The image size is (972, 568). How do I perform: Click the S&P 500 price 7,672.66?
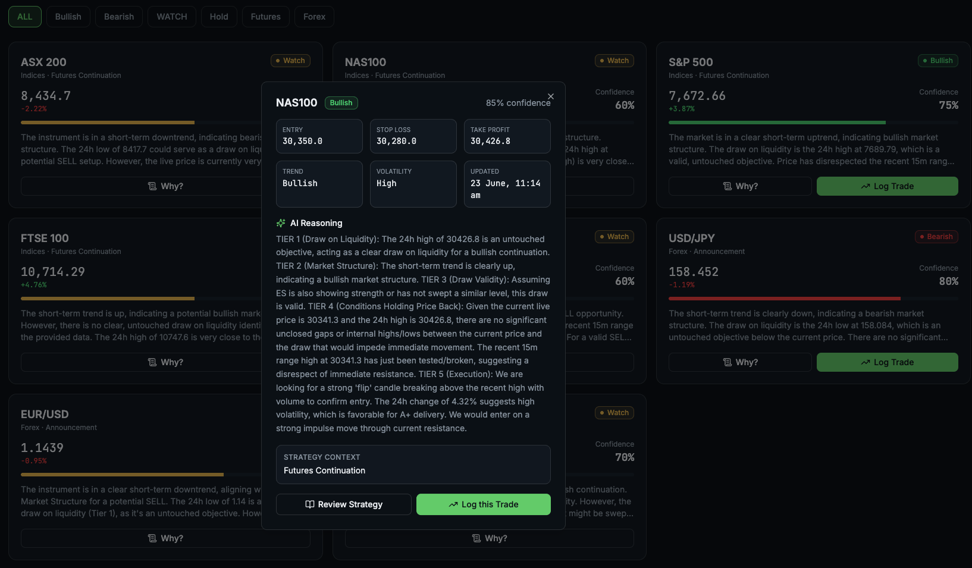697,96
